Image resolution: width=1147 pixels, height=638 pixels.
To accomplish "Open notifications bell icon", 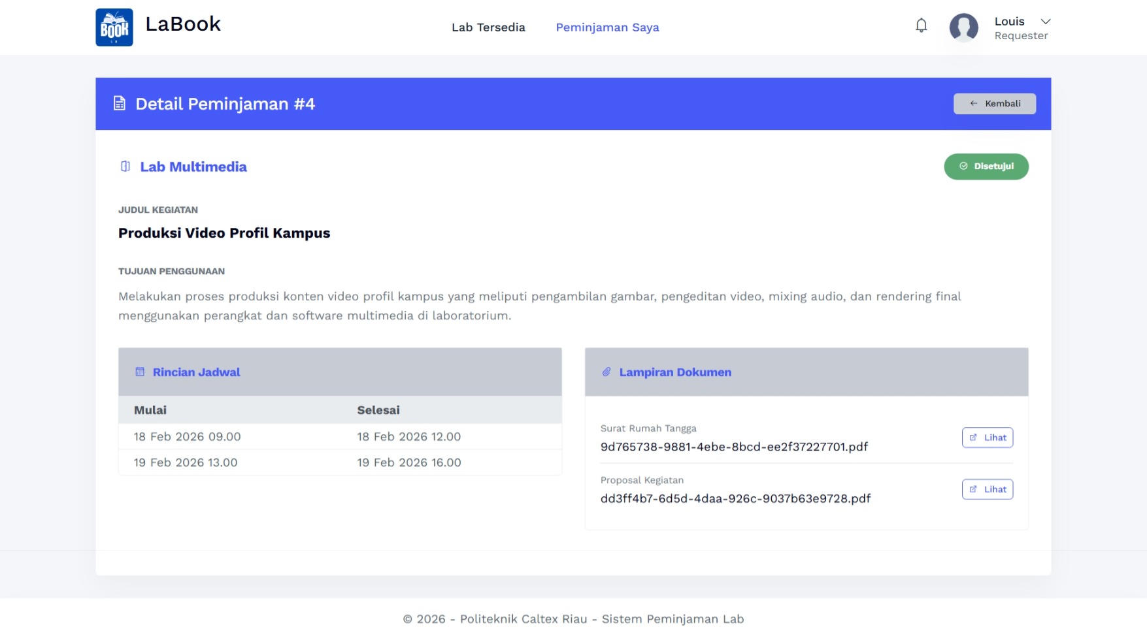I will [921, 26].
